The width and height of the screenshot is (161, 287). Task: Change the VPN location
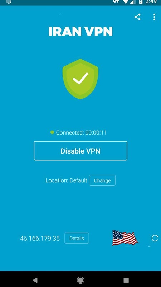pos(102,180)
